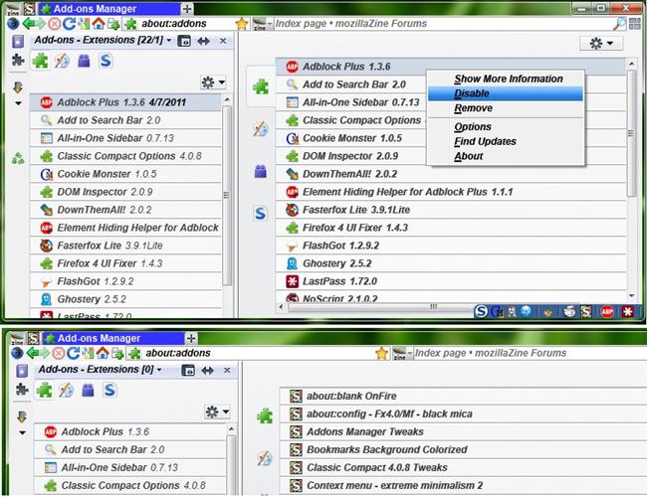Click the top sidebar list vertical scrollbar
The image size is (647, 497).
coord(227,196)
